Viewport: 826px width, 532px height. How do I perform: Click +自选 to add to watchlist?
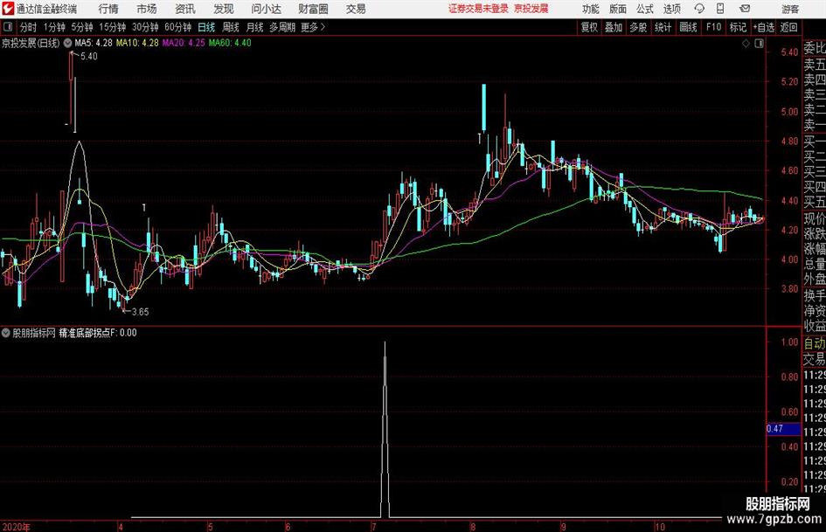[764, 27]
